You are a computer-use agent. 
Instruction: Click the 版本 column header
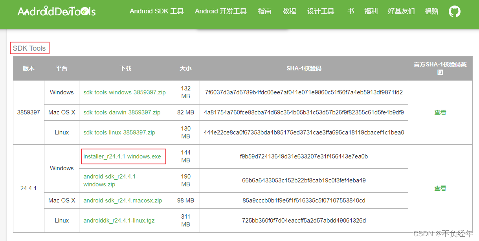(29, 68)
